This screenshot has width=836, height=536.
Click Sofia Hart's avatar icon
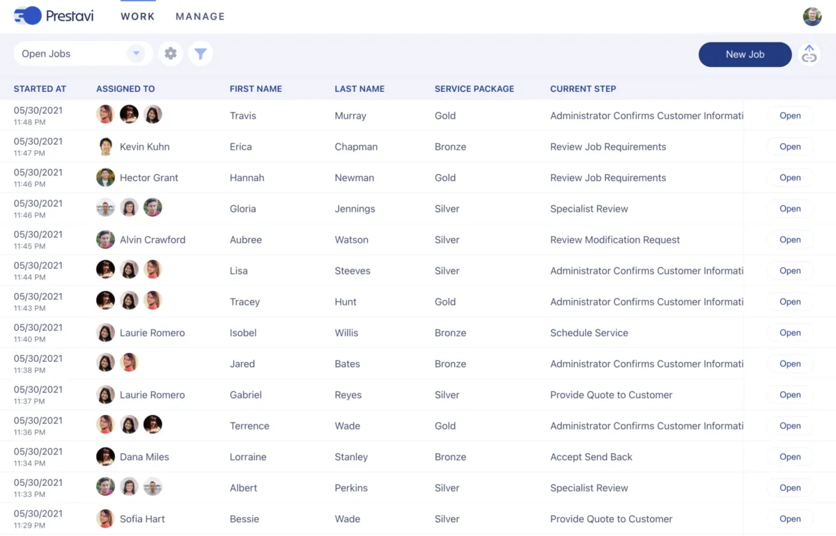point(105,519)
